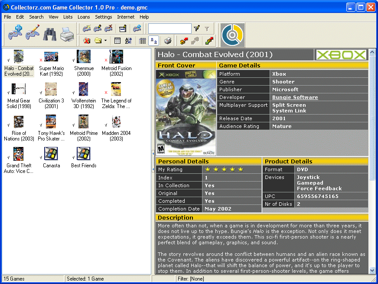378x284 pixels.
Task: Open the Loans menu
Action: (x=84, y=17)
